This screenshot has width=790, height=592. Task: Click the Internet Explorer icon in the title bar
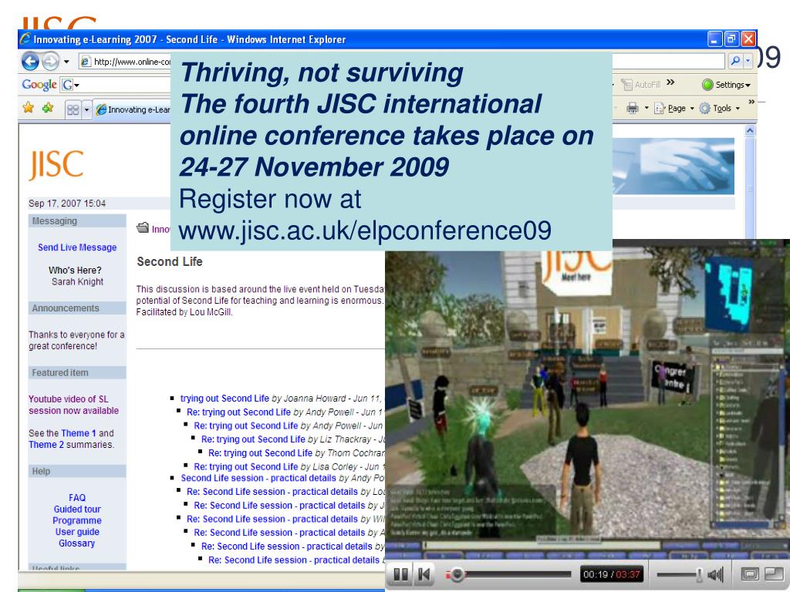[25, 39]
